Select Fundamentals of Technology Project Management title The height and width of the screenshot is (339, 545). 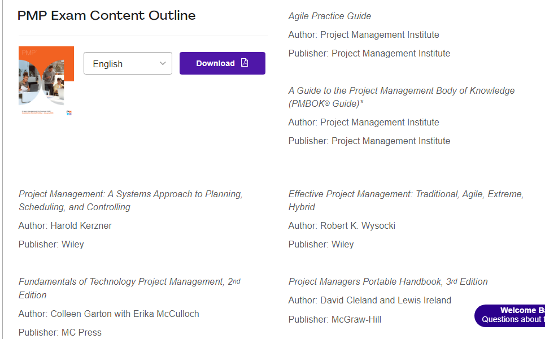pyautogui.click(x=129, y=288)
